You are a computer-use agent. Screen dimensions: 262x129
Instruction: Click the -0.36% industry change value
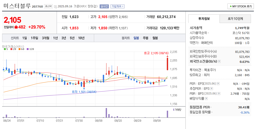pyautogui.click(x=245, y=112)
